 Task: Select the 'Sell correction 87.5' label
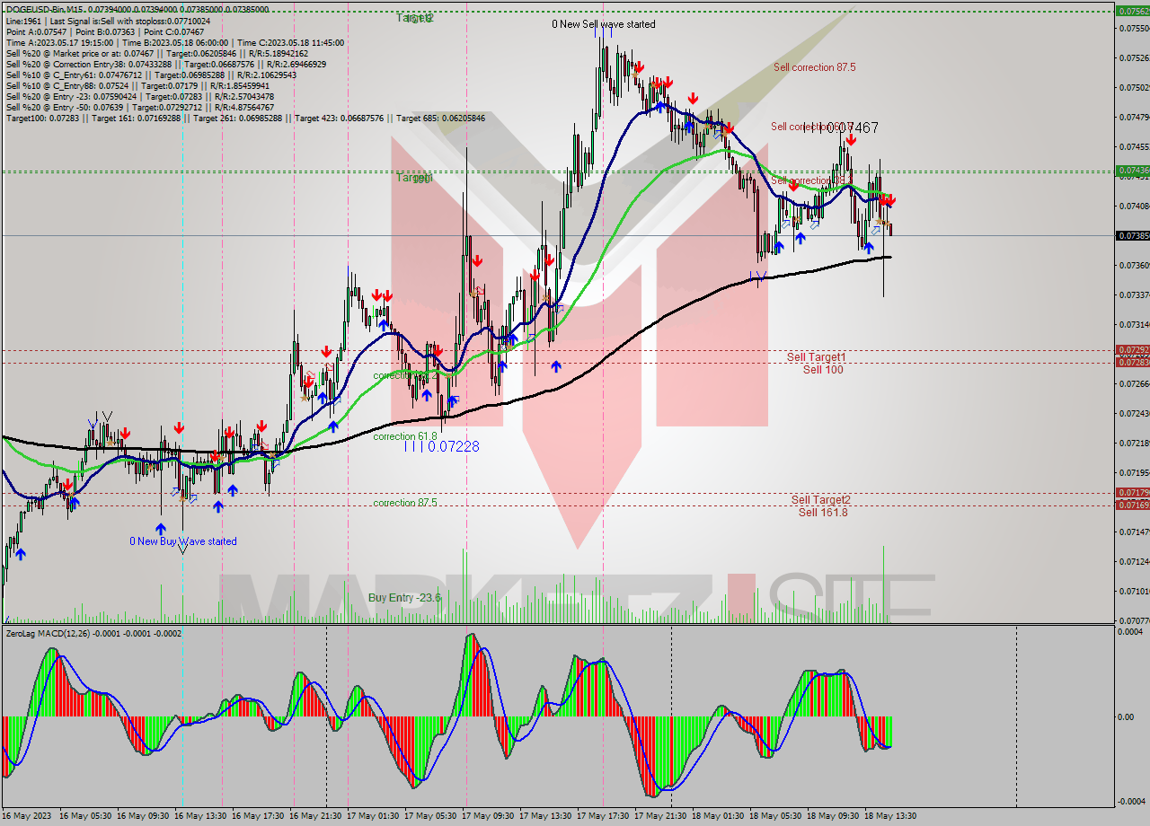814,67
